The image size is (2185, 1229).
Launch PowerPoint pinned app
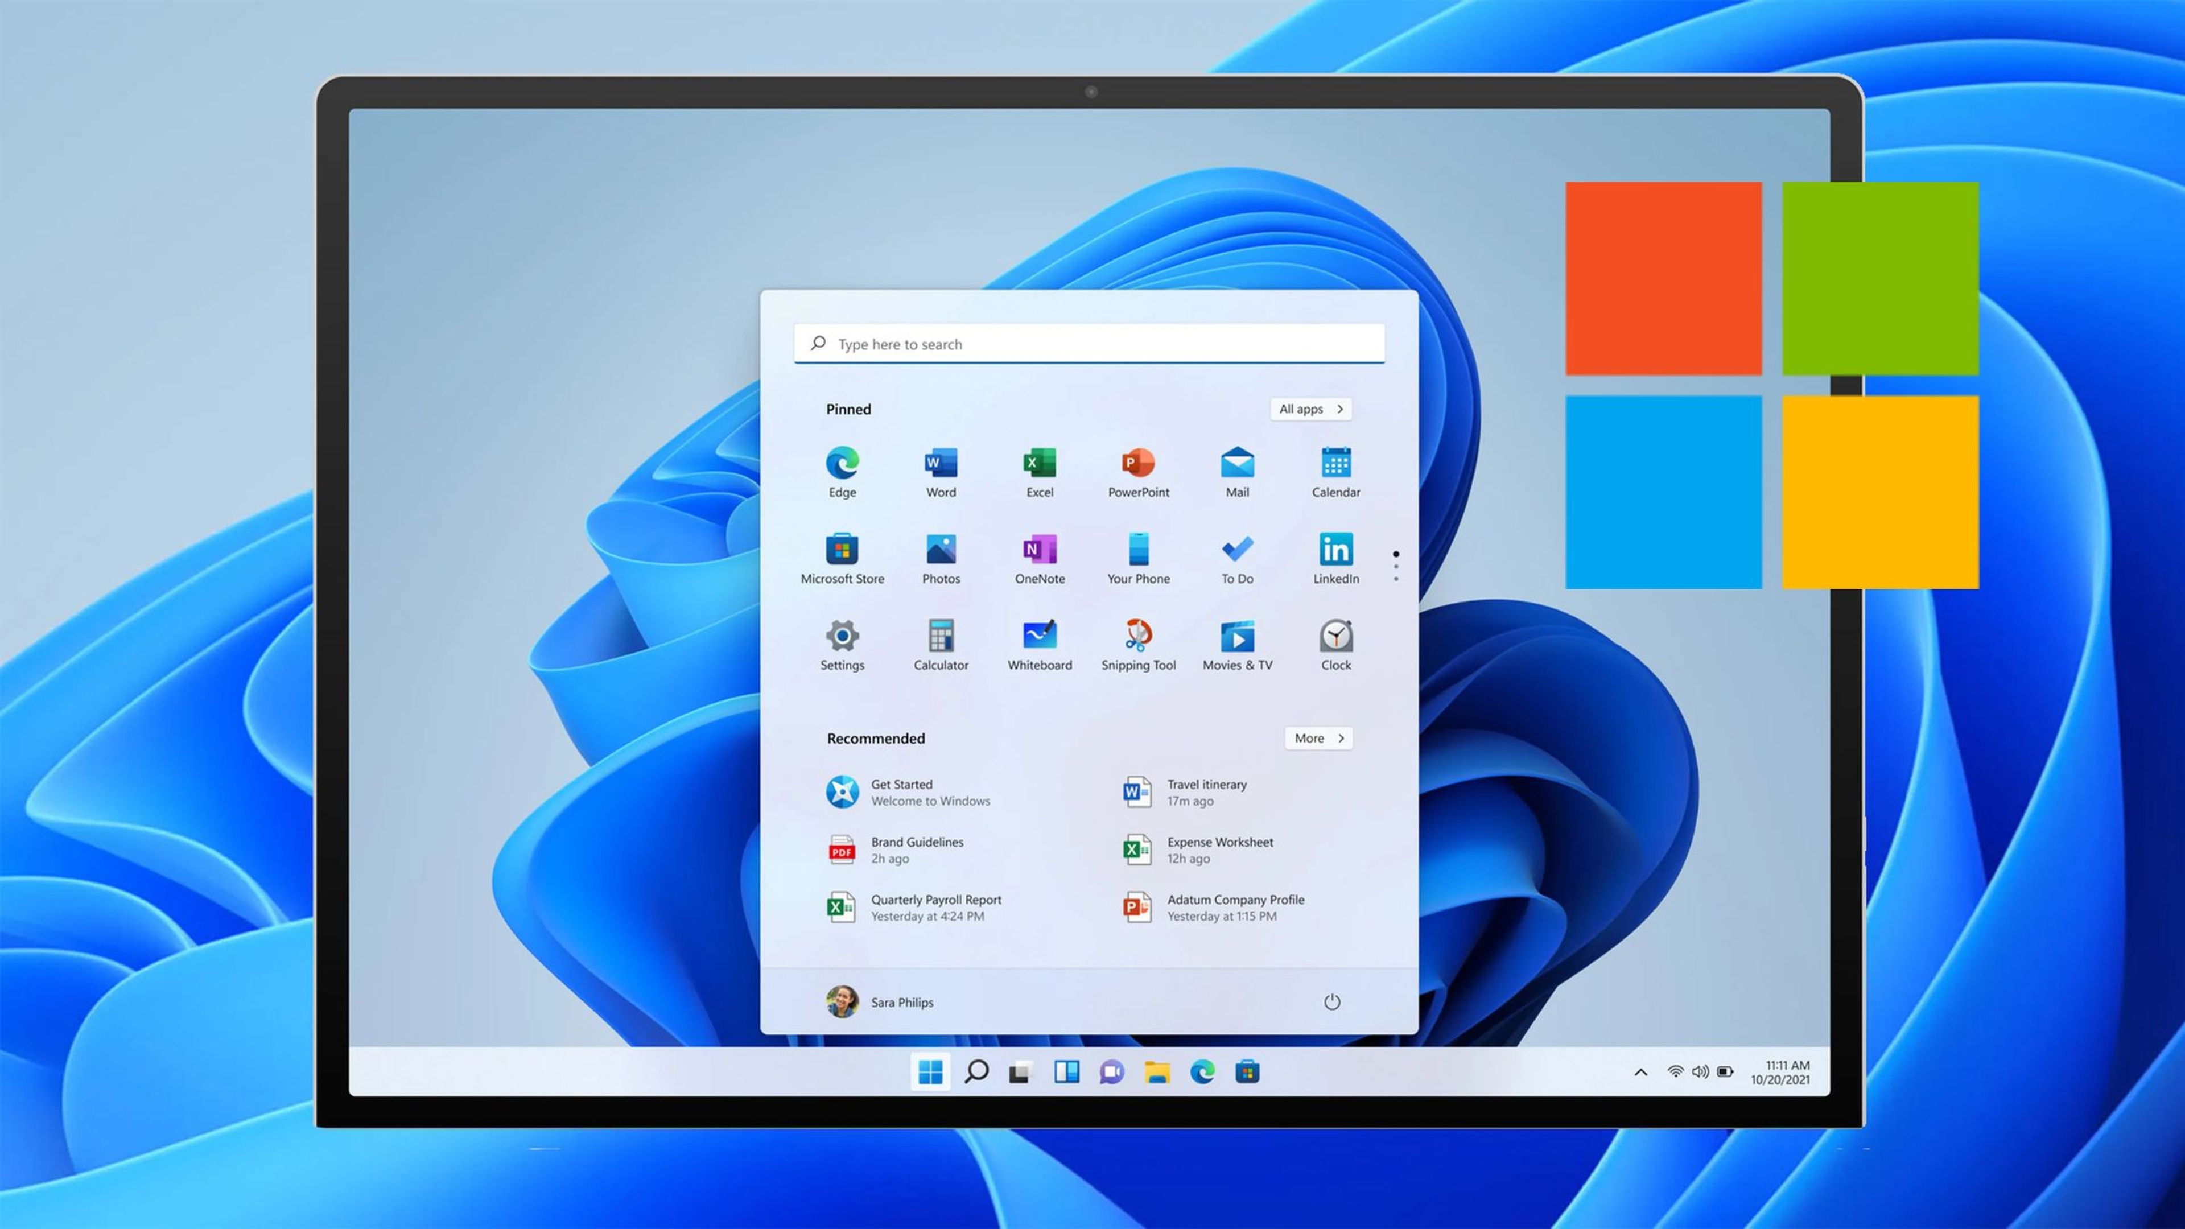(1138, 472)
